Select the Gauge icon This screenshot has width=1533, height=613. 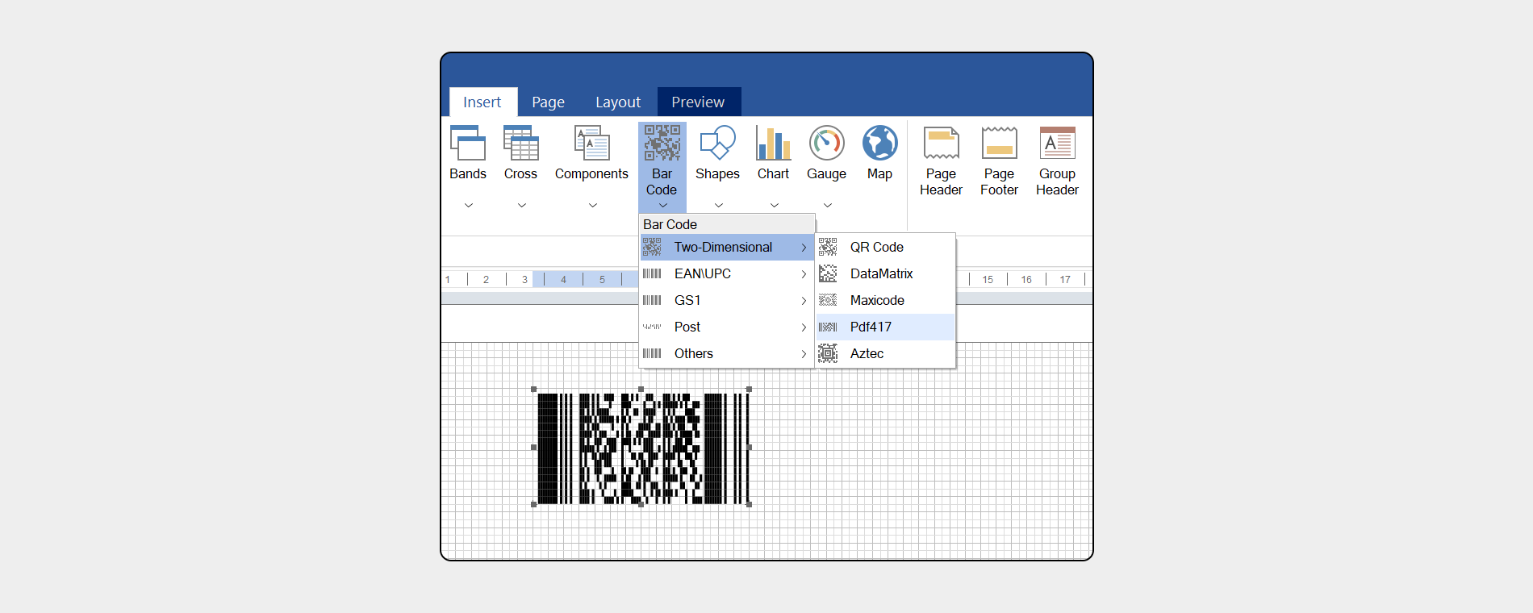click(x=827, y=143)
